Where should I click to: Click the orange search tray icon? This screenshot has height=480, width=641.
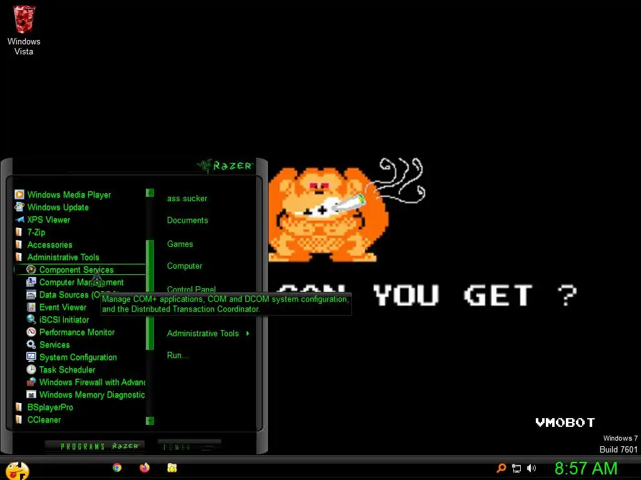tap(501, 468)
